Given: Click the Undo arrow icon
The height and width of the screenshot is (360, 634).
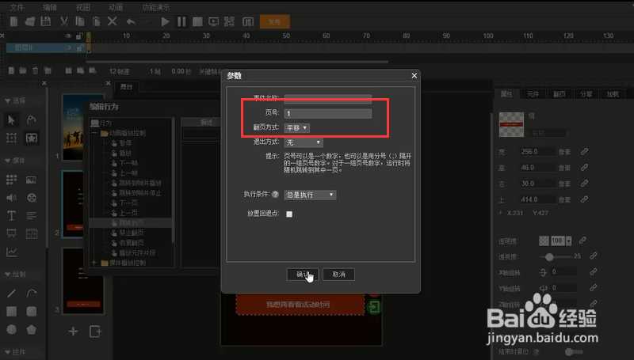Looking at the screenshot, I should [x=131, y=21].
